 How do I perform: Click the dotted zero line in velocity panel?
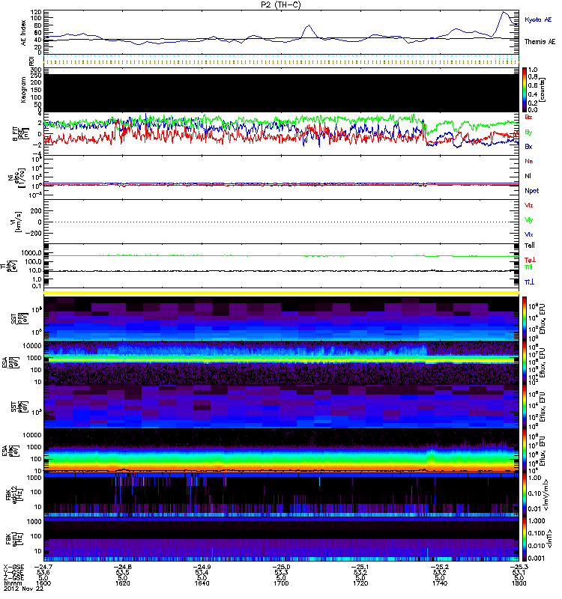click(x=281, y=222)
